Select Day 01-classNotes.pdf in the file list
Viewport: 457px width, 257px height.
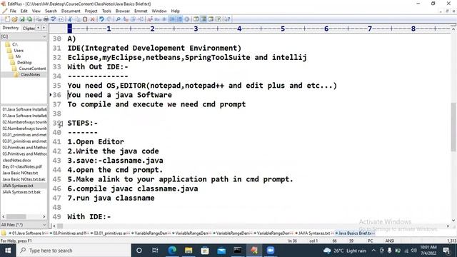[x=22, y=166]
